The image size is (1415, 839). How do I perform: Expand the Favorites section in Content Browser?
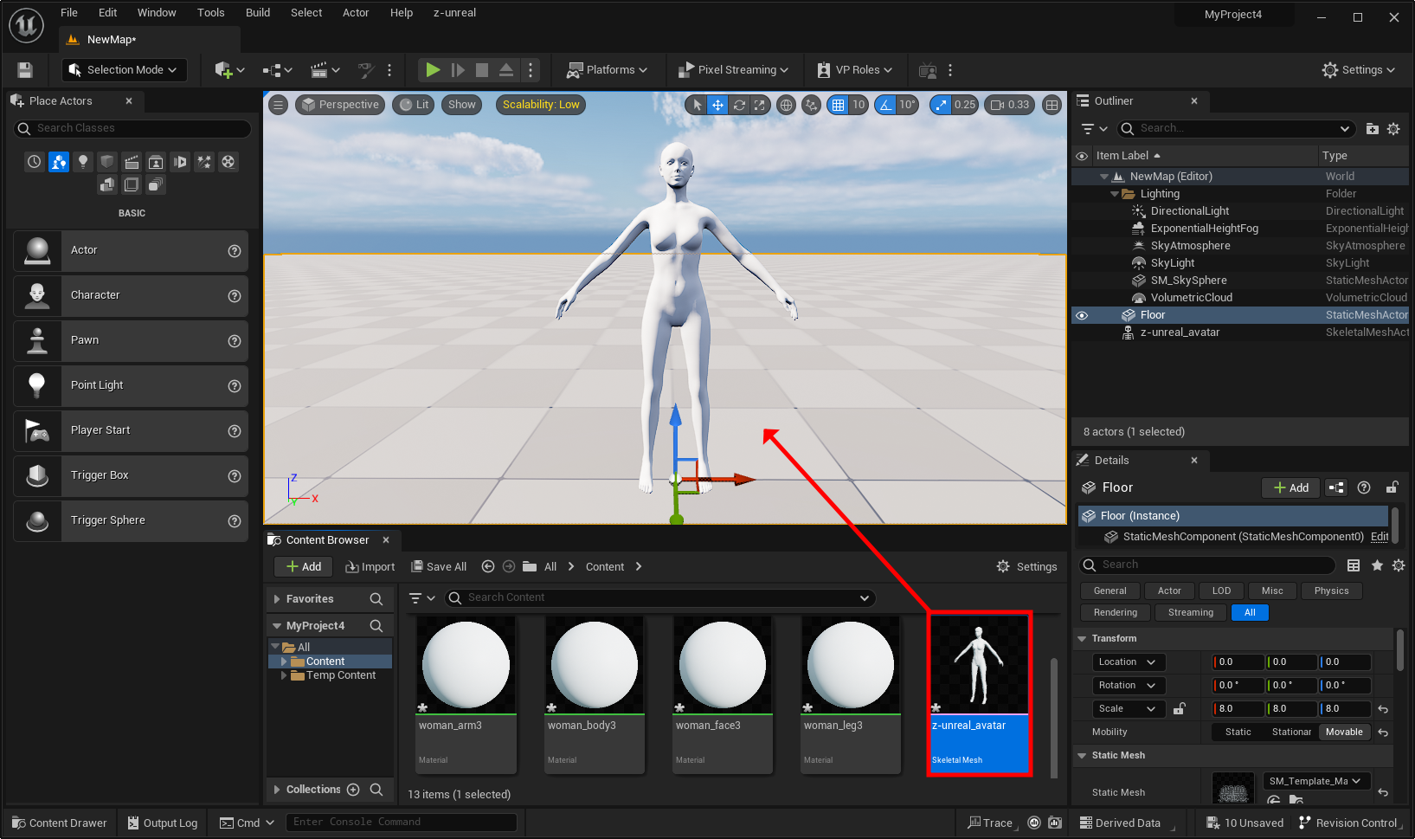point(277,599)
